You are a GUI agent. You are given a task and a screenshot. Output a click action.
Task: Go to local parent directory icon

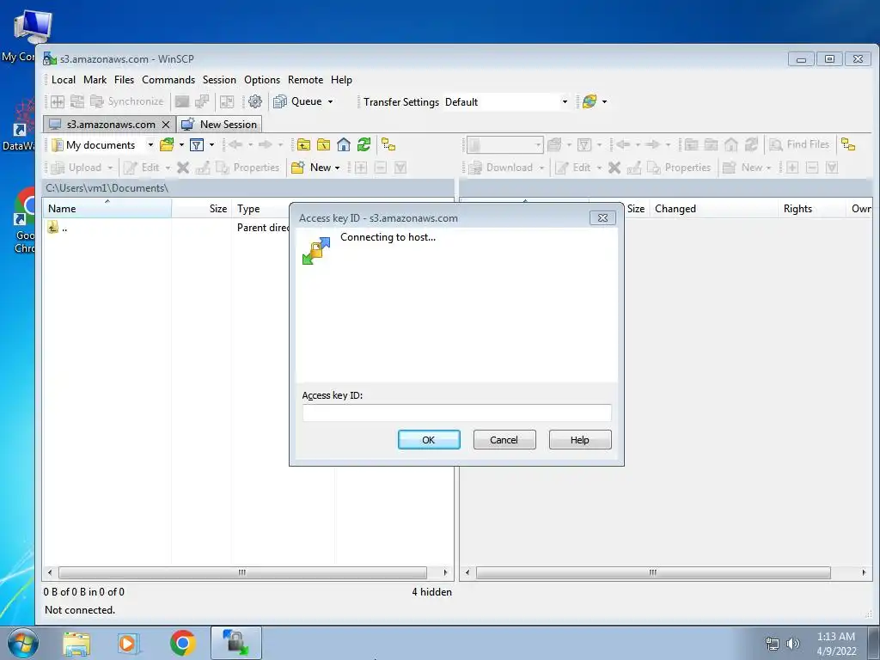[303, 144]
